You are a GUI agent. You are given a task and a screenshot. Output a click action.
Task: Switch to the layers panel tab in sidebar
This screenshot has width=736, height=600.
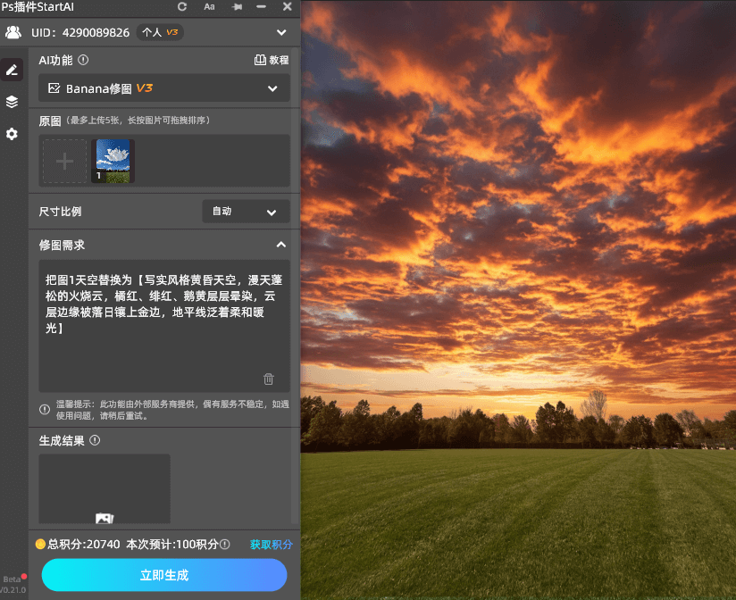(x=12, y=102)
